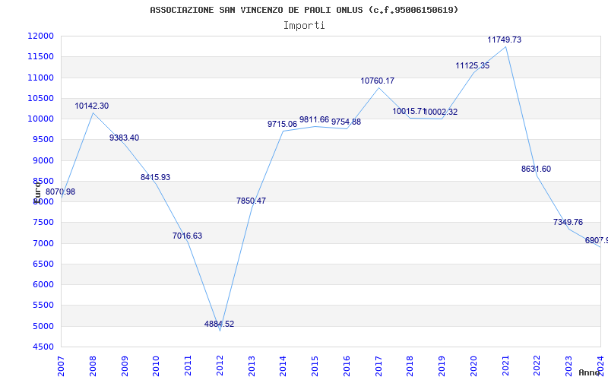The height and width of the screenshot is (380, 608).
Task: Click the data label 8631.60
Action: tap(537, 169)
